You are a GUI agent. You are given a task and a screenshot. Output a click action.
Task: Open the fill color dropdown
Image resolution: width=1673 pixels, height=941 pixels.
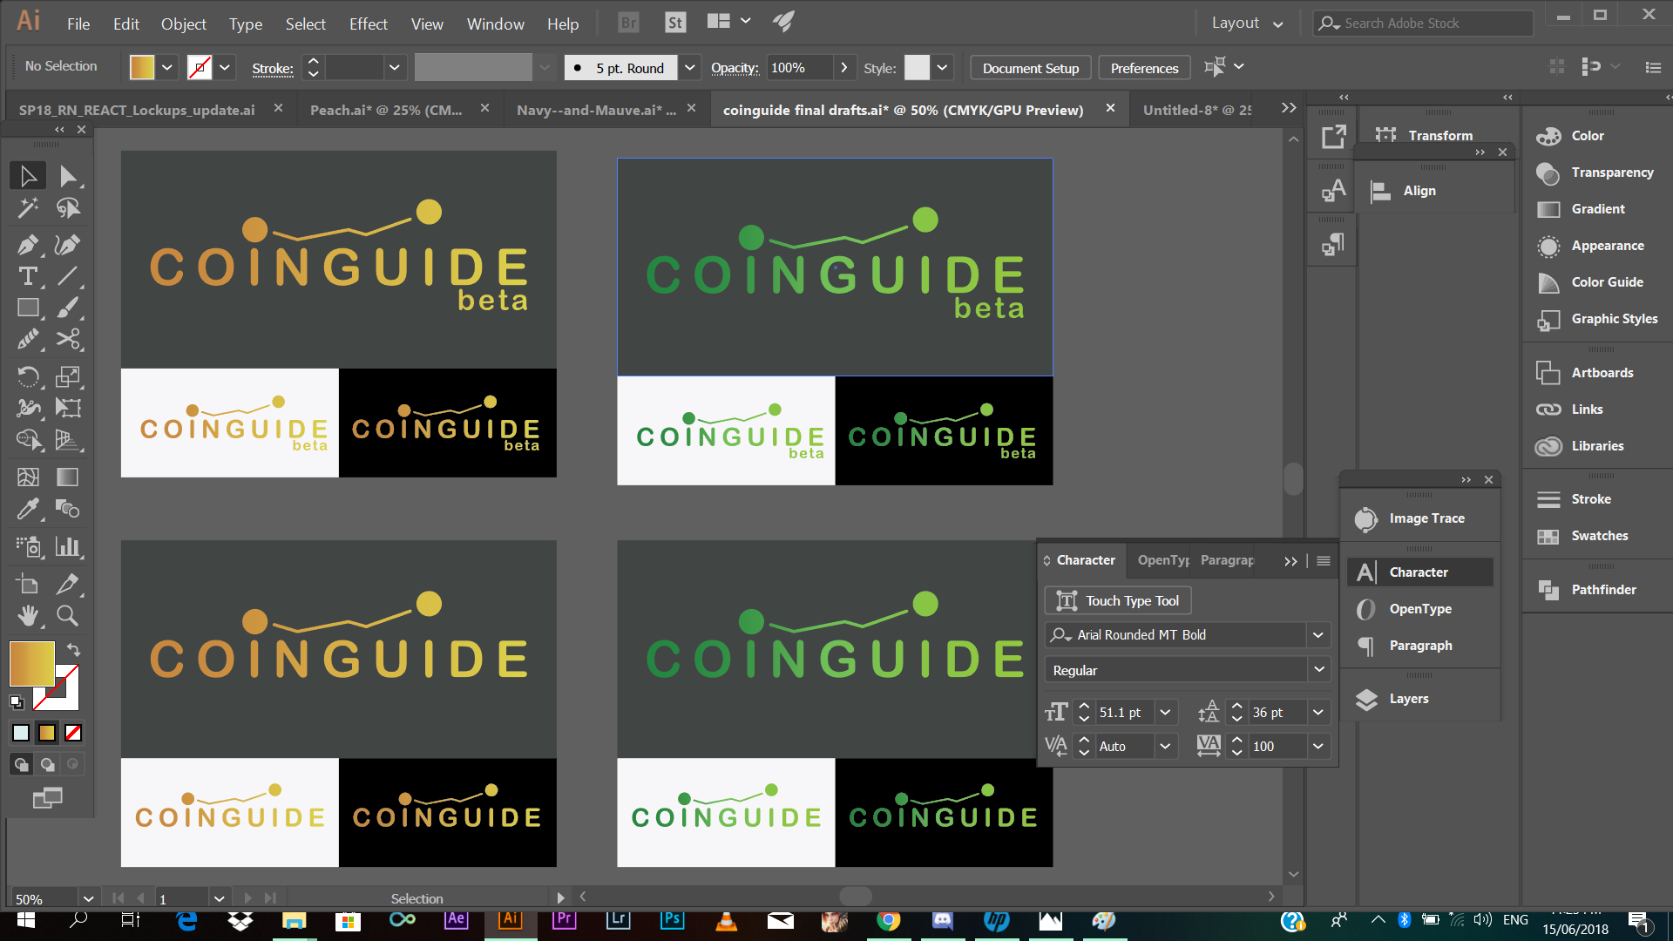(x=167, y=67)
